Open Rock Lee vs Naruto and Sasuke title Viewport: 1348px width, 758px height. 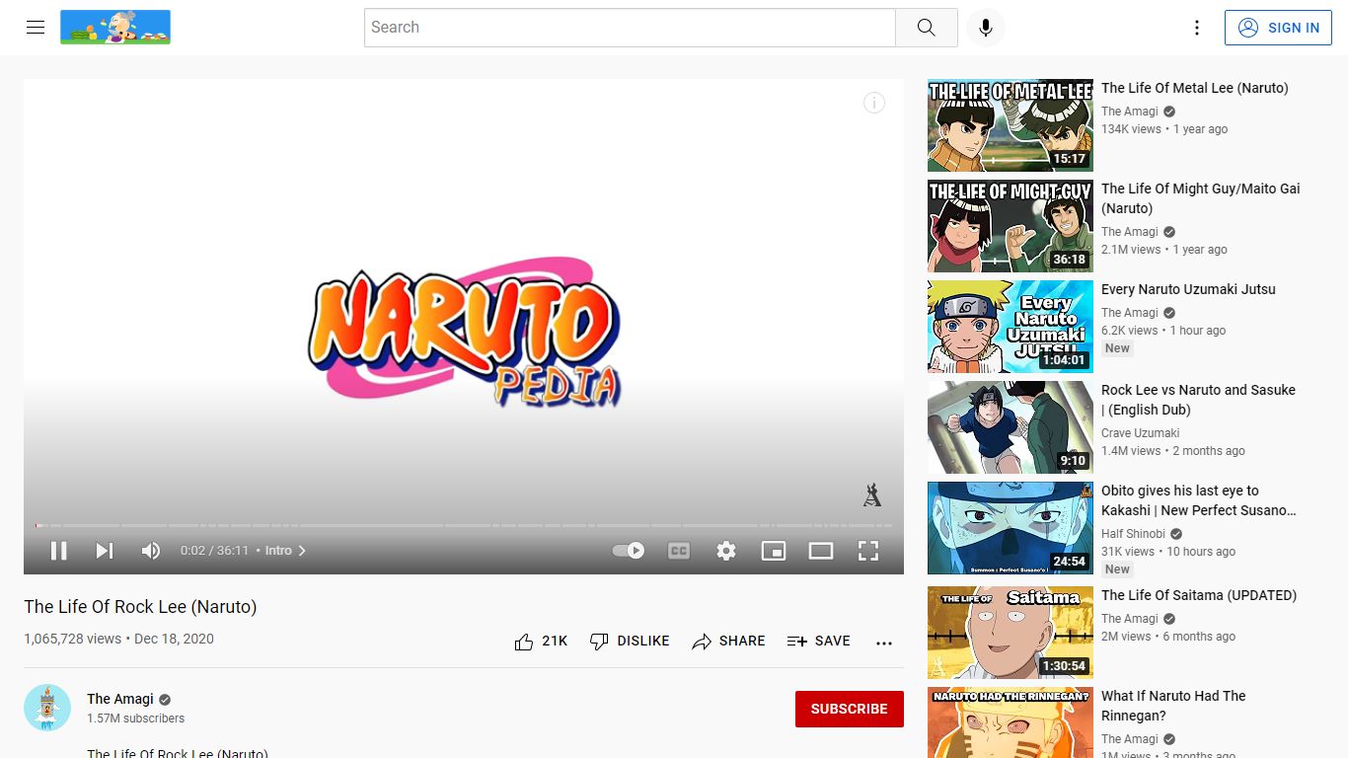coord(1198,400)
